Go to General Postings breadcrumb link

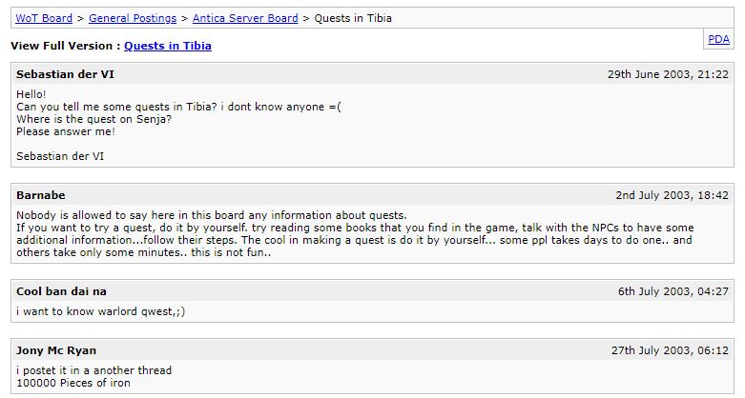click(135, 18)
